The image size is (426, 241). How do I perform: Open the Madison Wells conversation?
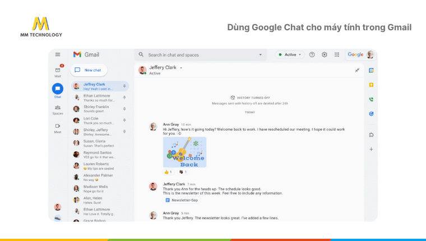100,189
